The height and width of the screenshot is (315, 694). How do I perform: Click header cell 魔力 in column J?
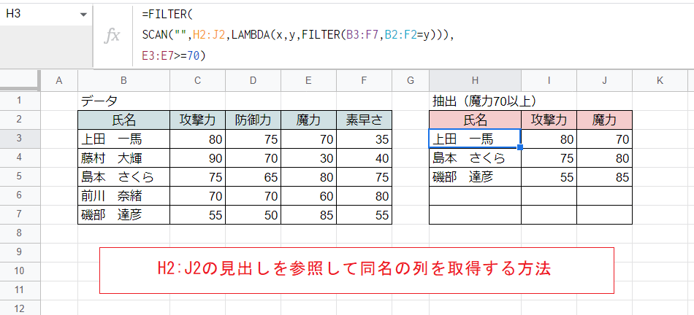click(604, 120)
